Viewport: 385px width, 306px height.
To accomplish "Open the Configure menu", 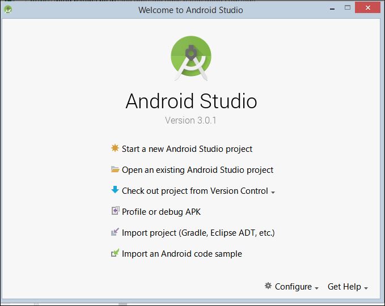I will [293, 287].
